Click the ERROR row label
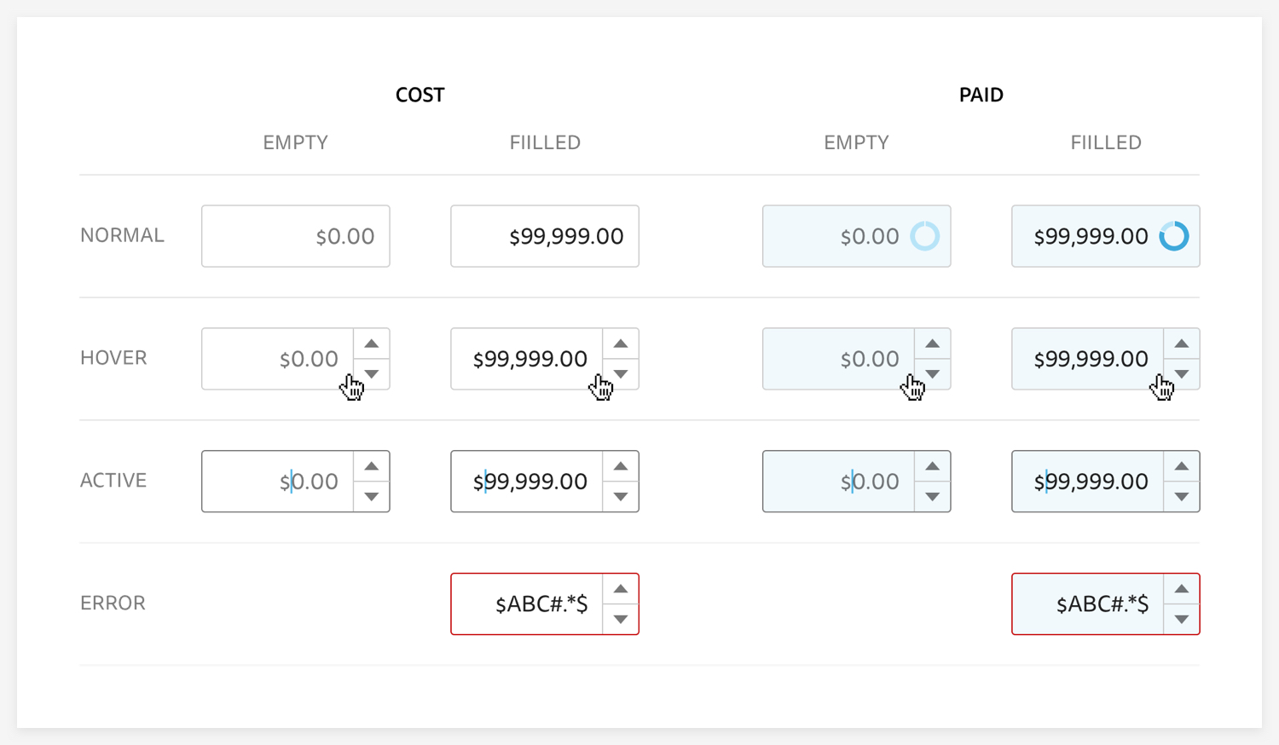 coord(113,604)
